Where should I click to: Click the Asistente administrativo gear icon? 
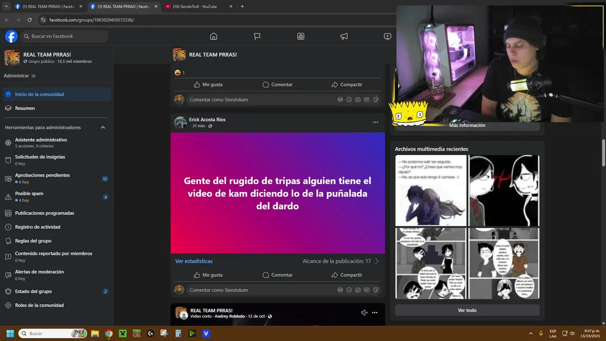pyautogui.click(x=8, y=143)
